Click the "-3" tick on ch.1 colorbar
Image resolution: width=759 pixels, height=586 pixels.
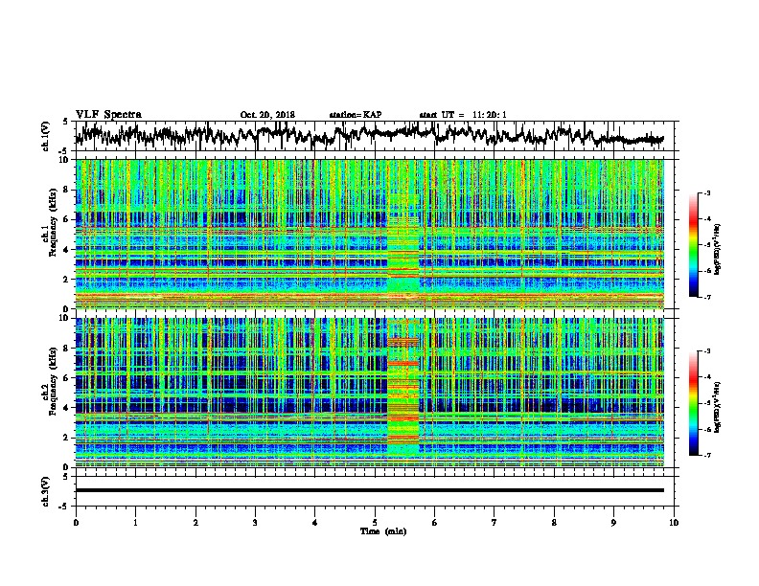[x=706, y=192]
